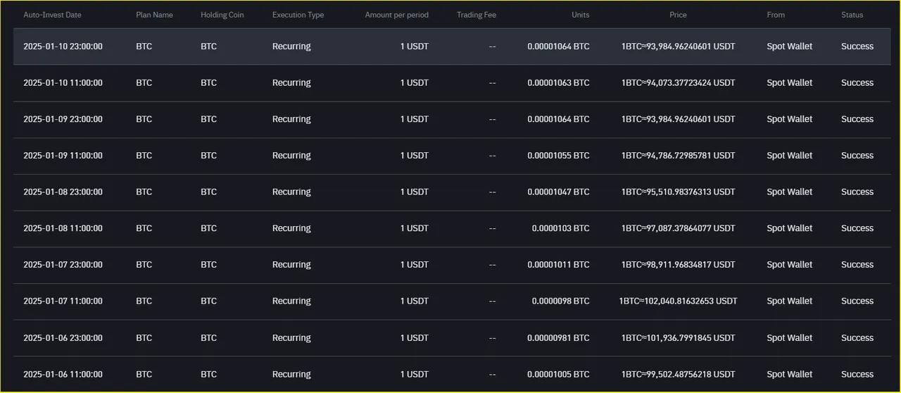The image size is (901, 393).
Task: Select the 2025-01-10 11:00:00 date cell
Action: (x=63, y=83)
